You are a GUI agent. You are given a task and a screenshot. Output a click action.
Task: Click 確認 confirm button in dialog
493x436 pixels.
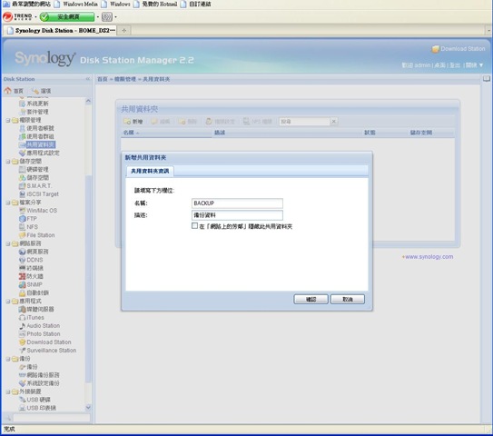click(x=311, y=299)
